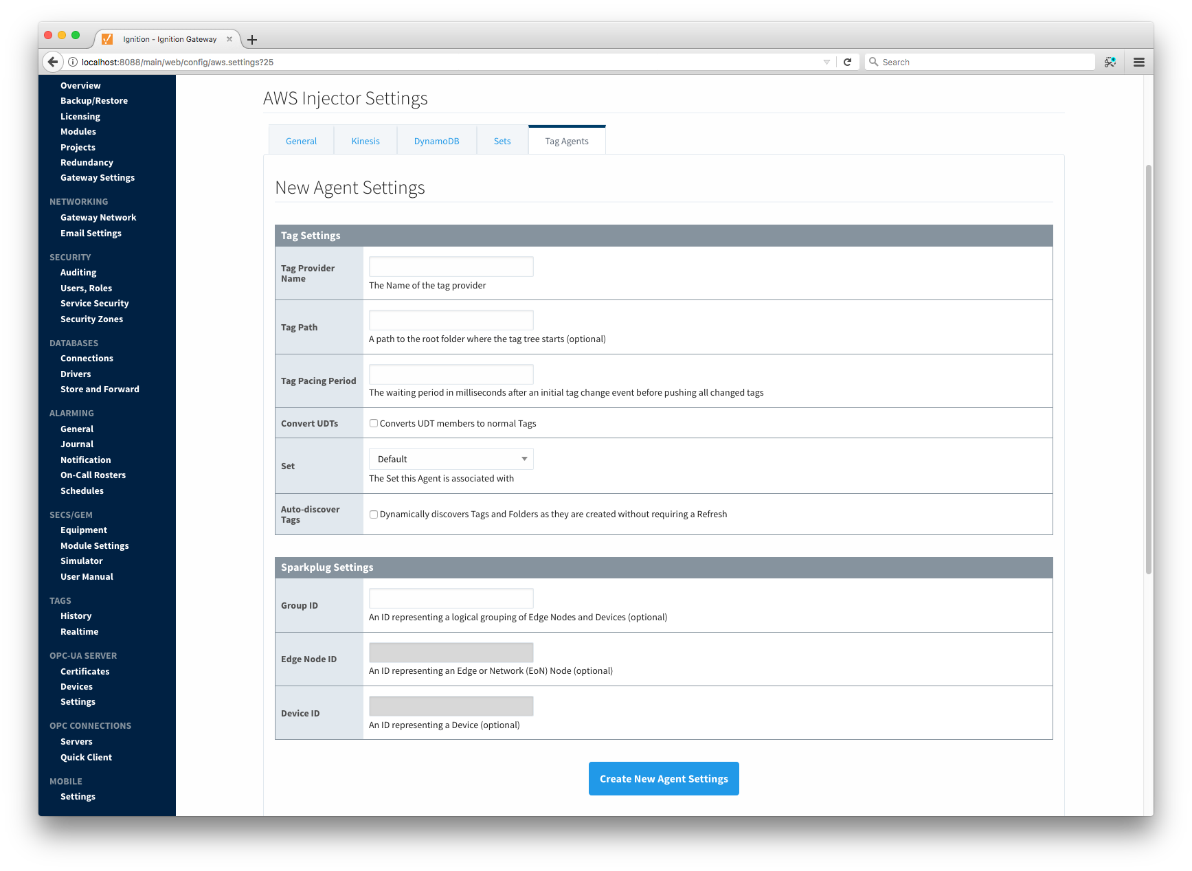This screenshot has height=871, width=1192.
Task: Open the Sets tab
Action: click(502, 141)
